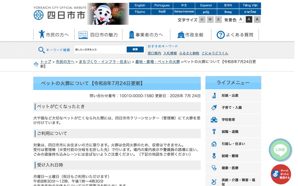Screen dimensions: 298x186
Task: Open 妊娠・出産 life menu item
Action: click(x=233, y=96)
